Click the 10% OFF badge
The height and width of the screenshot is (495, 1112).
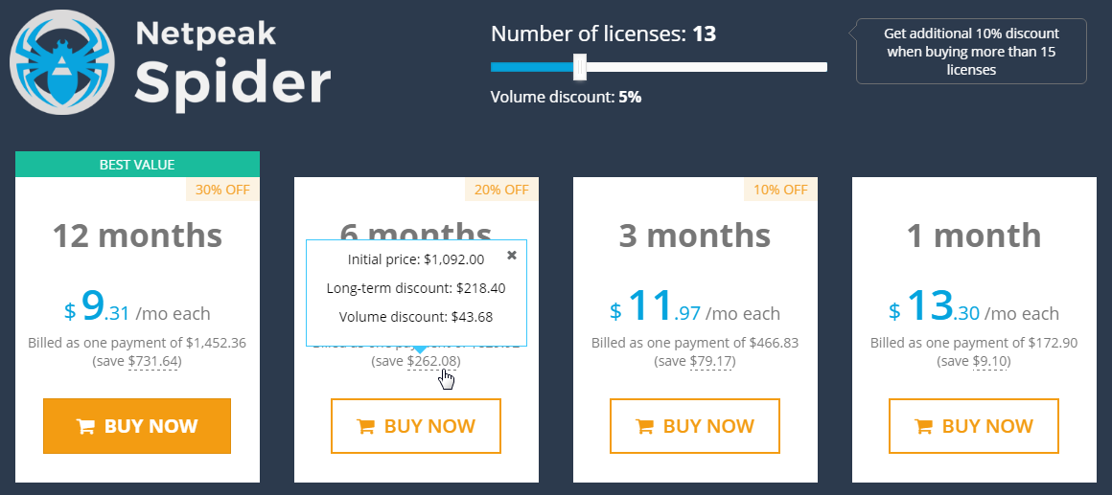point(781,189)
